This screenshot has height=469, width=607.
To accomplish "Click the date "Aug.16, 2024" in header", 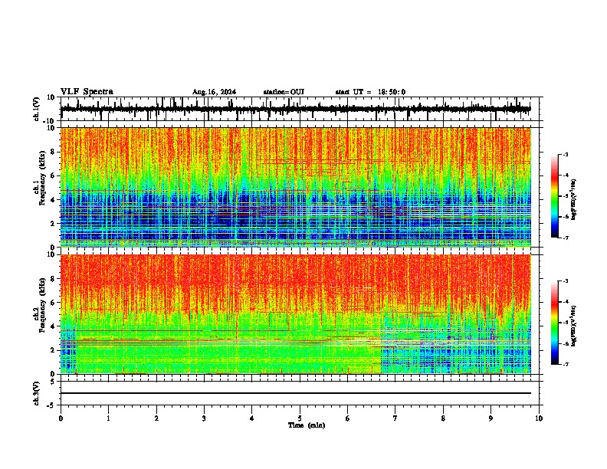I will [x=214, y=92].
